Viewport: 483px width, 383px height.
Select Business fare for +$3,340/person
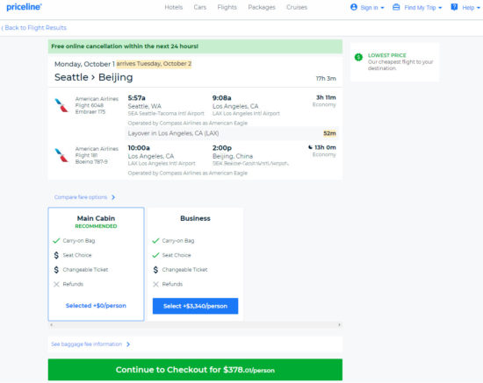coord(195,306)
